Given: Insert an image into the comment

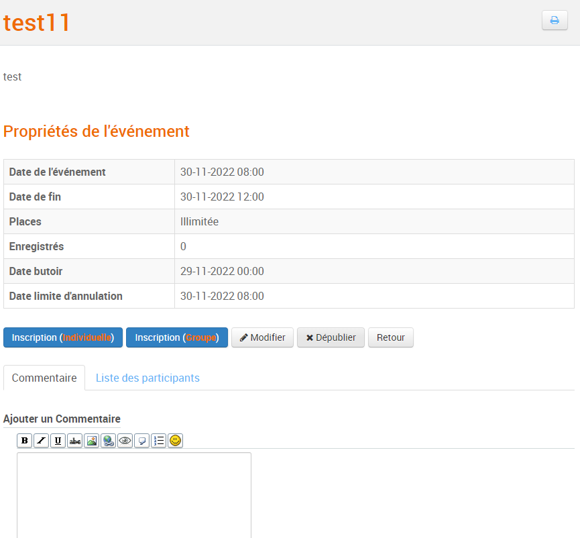Looking at the screenshot, I should pos(91,440).
